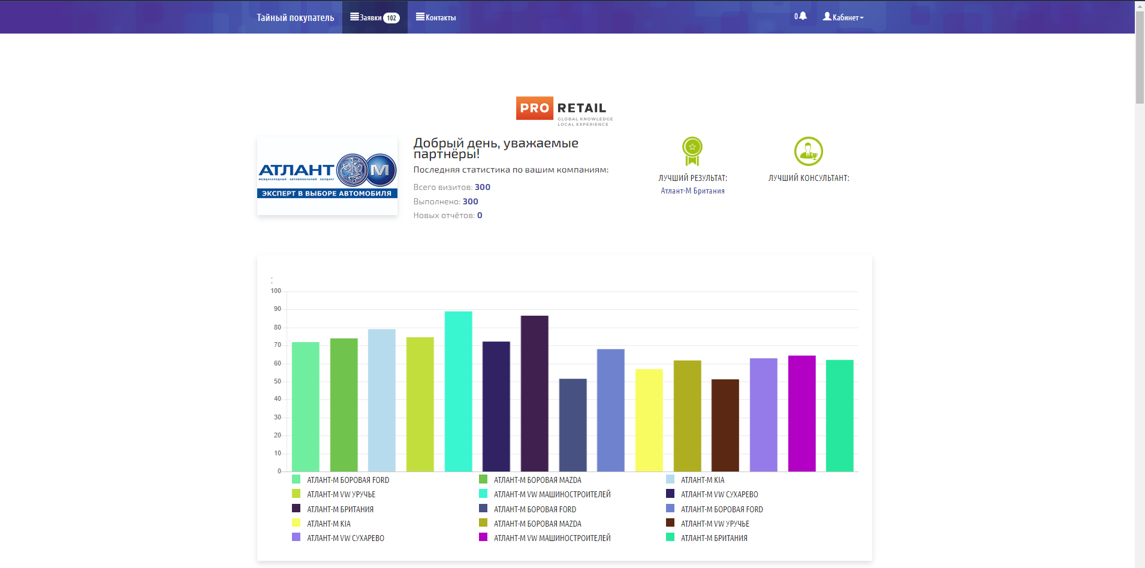Click the notification bell icon
1145x568 pixels.
[803, 16]
